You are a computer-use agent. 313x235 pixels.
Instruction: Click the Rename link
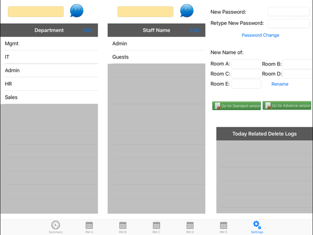(280, 84)
